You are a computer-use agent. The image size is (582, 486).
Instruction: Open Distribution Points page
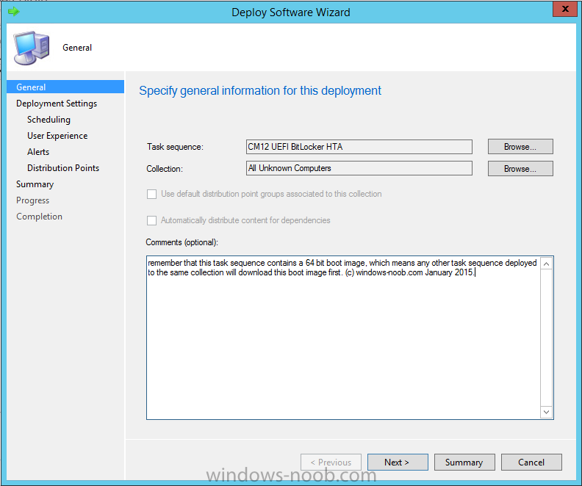coord(63,168)
